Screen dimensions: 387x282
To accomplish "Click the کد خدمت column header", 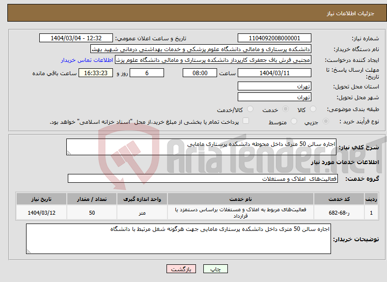I will 339,199.
